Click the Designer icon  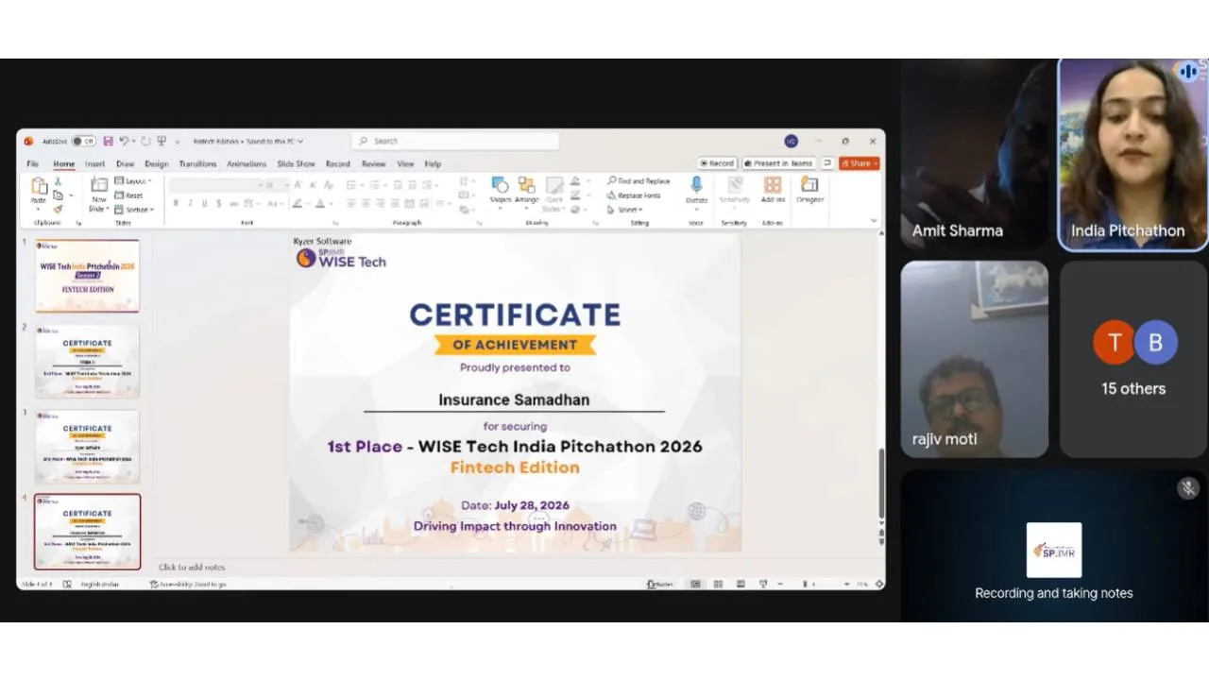(809, 185)
